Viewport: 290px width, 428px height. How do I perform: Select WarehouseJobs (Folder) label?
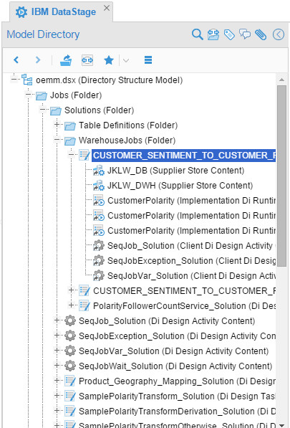[x=127, y=141]
